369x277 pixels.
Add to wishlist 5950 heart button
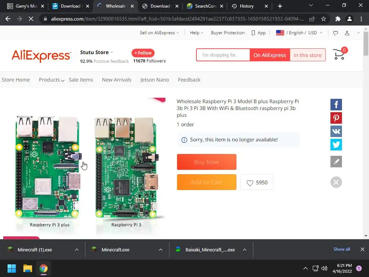257,182
